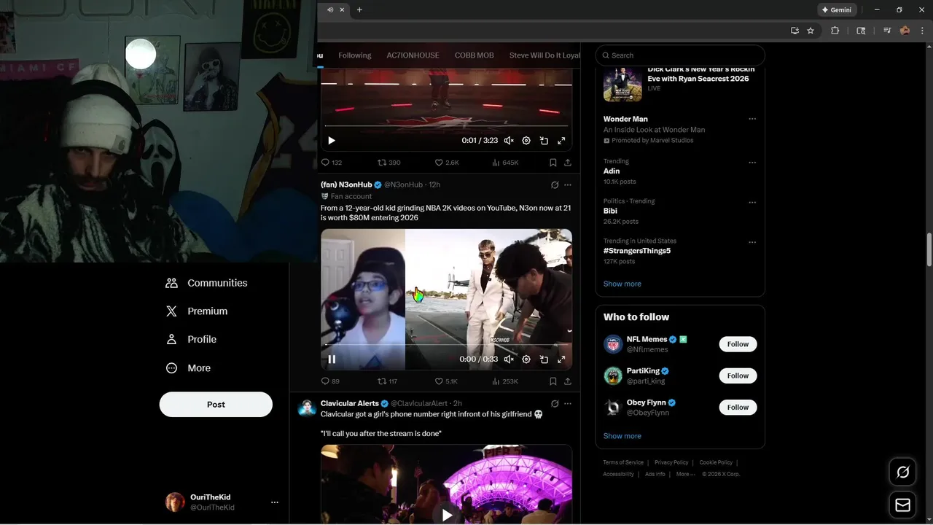
Task: Switch to Steve Will Do It Loyal tab
Action: pos(544,55)
